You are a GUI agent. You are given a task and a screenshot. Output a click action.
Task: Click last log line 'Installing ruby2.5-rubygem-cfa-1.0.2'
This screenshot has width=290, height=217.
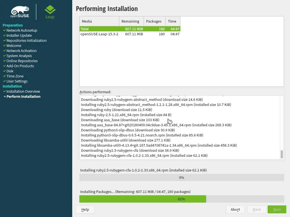(x=144, y=156)
